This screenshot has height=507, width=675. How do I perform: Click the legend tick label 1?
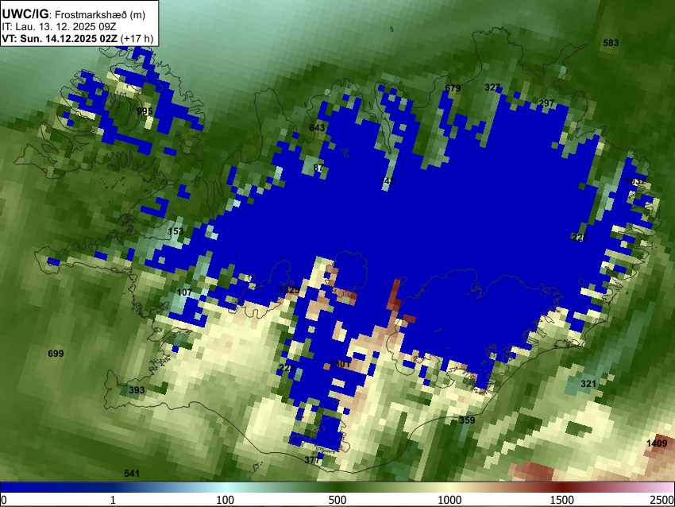(113, 500)
